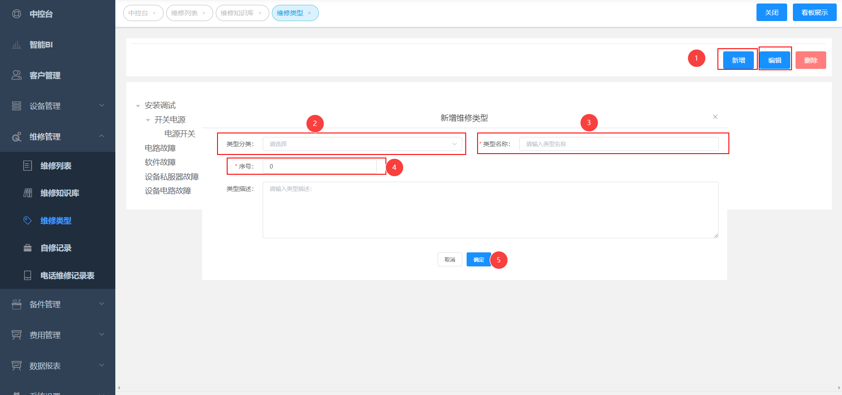Open the 类型分类 dropdown

362,144
